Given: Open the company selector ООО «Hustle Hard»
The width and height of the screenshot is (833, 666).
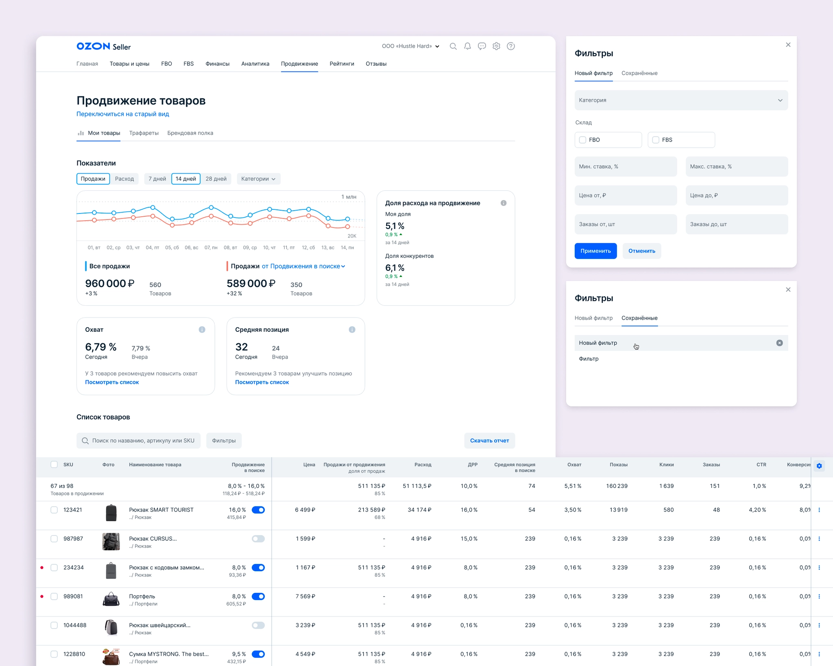Looking at the screenshot, I should 410,46.
